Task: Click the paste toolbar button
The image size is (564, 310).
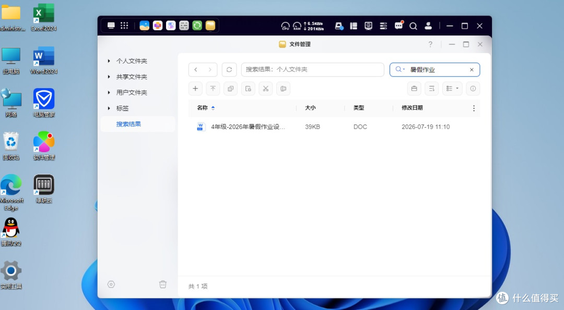Action: (x=248, y=89)
